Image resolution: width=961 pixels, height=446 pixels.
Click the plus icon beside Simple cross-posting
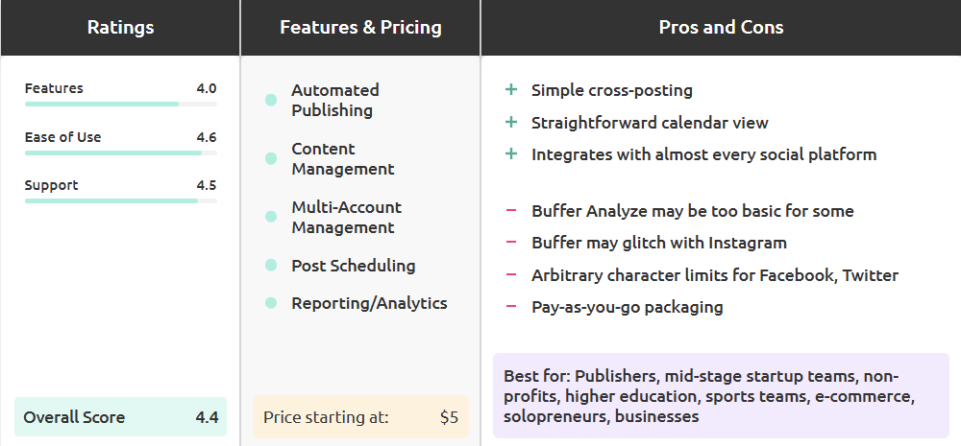(x=511, y=90)
